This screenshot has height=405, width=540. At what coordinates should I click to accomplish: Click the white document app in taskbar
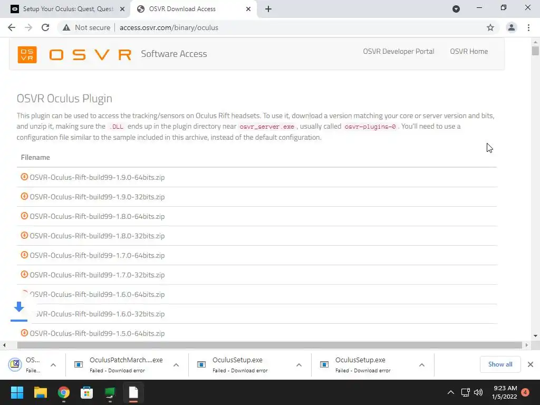tap(133, 392)
